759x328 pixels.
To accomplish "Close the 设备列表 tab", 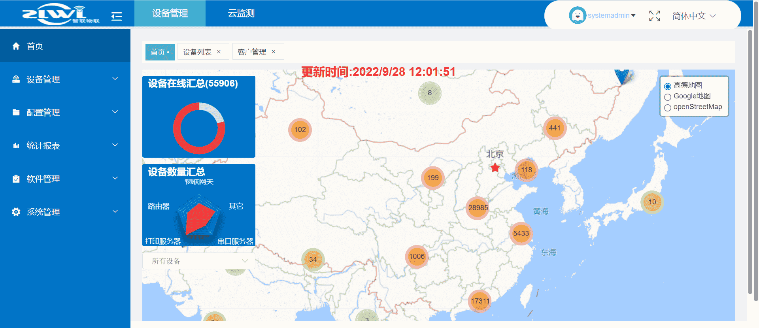I will (219, 52).
